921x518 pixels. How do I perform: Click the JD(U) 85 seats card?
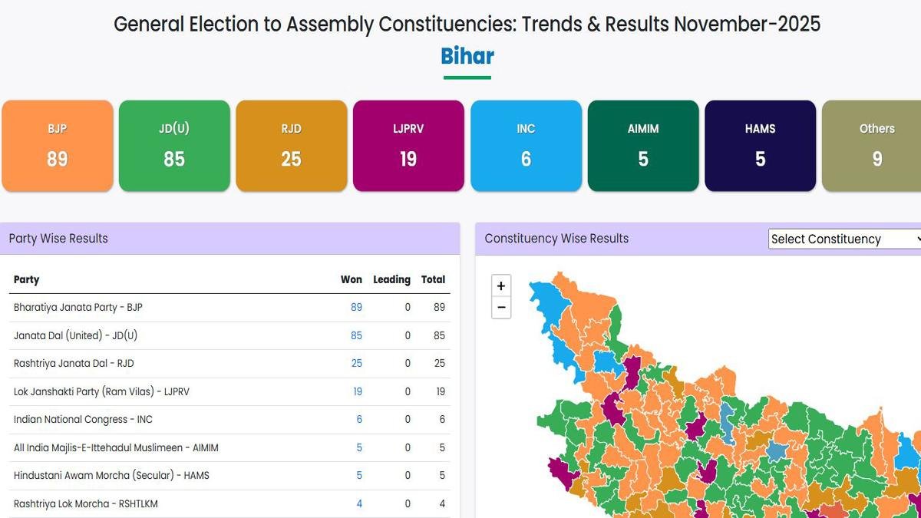174,146
